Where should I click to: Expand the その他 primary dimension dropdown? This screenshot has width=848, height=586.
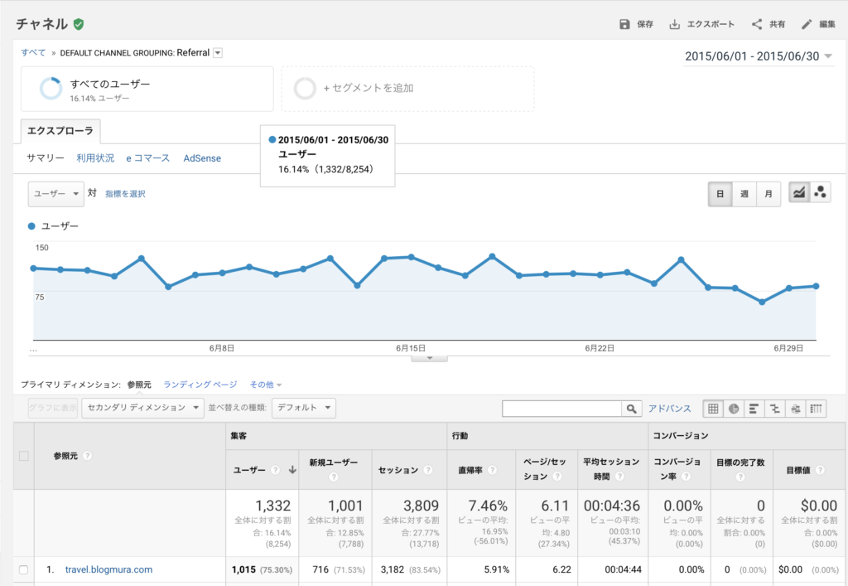266,385
